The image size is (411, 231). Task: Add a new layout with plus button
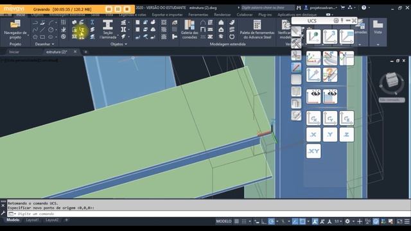(x=67, y=220)
